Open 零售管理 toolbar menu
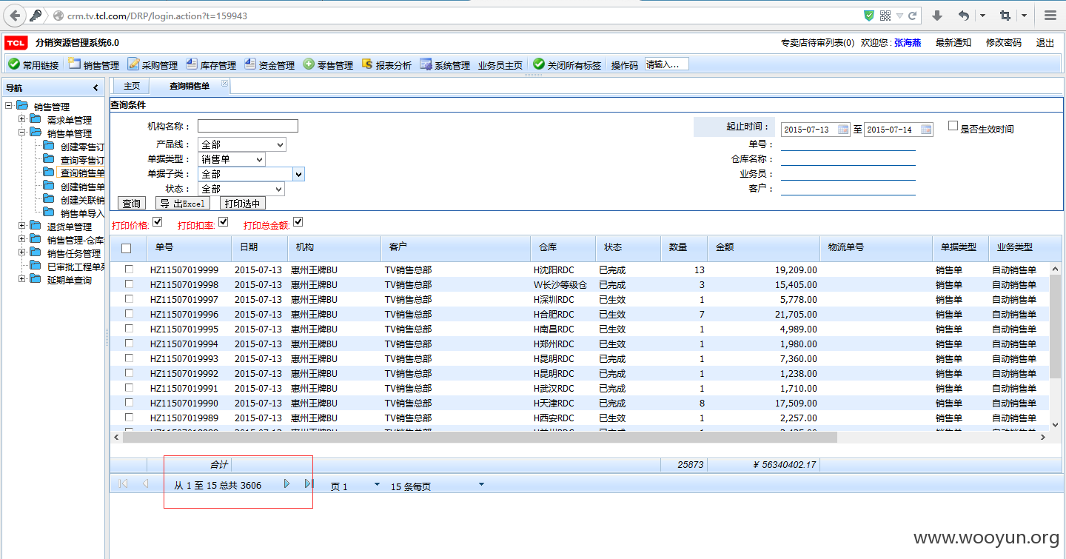 click(x=328, y=65)
